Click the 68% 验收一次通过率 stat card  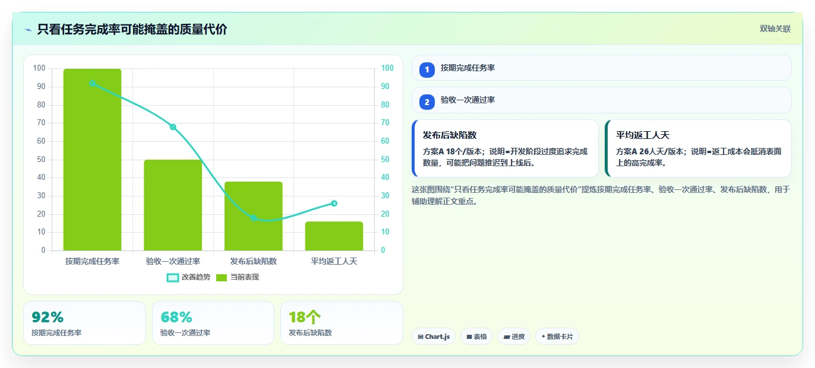pos(213,323)
